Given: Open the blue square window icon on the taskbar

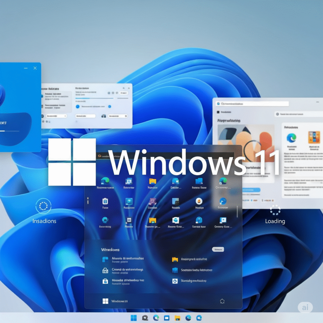Looking at the screenshot, I should [167, 318].
